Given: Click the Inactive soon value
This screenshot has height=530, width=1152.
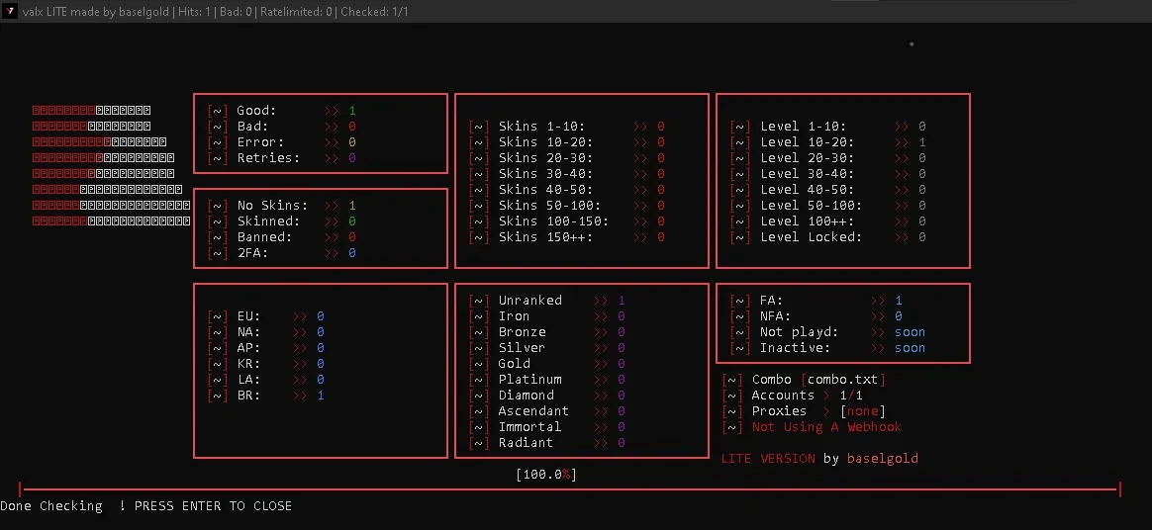Looking at the screenshot, I should (910, 348).
